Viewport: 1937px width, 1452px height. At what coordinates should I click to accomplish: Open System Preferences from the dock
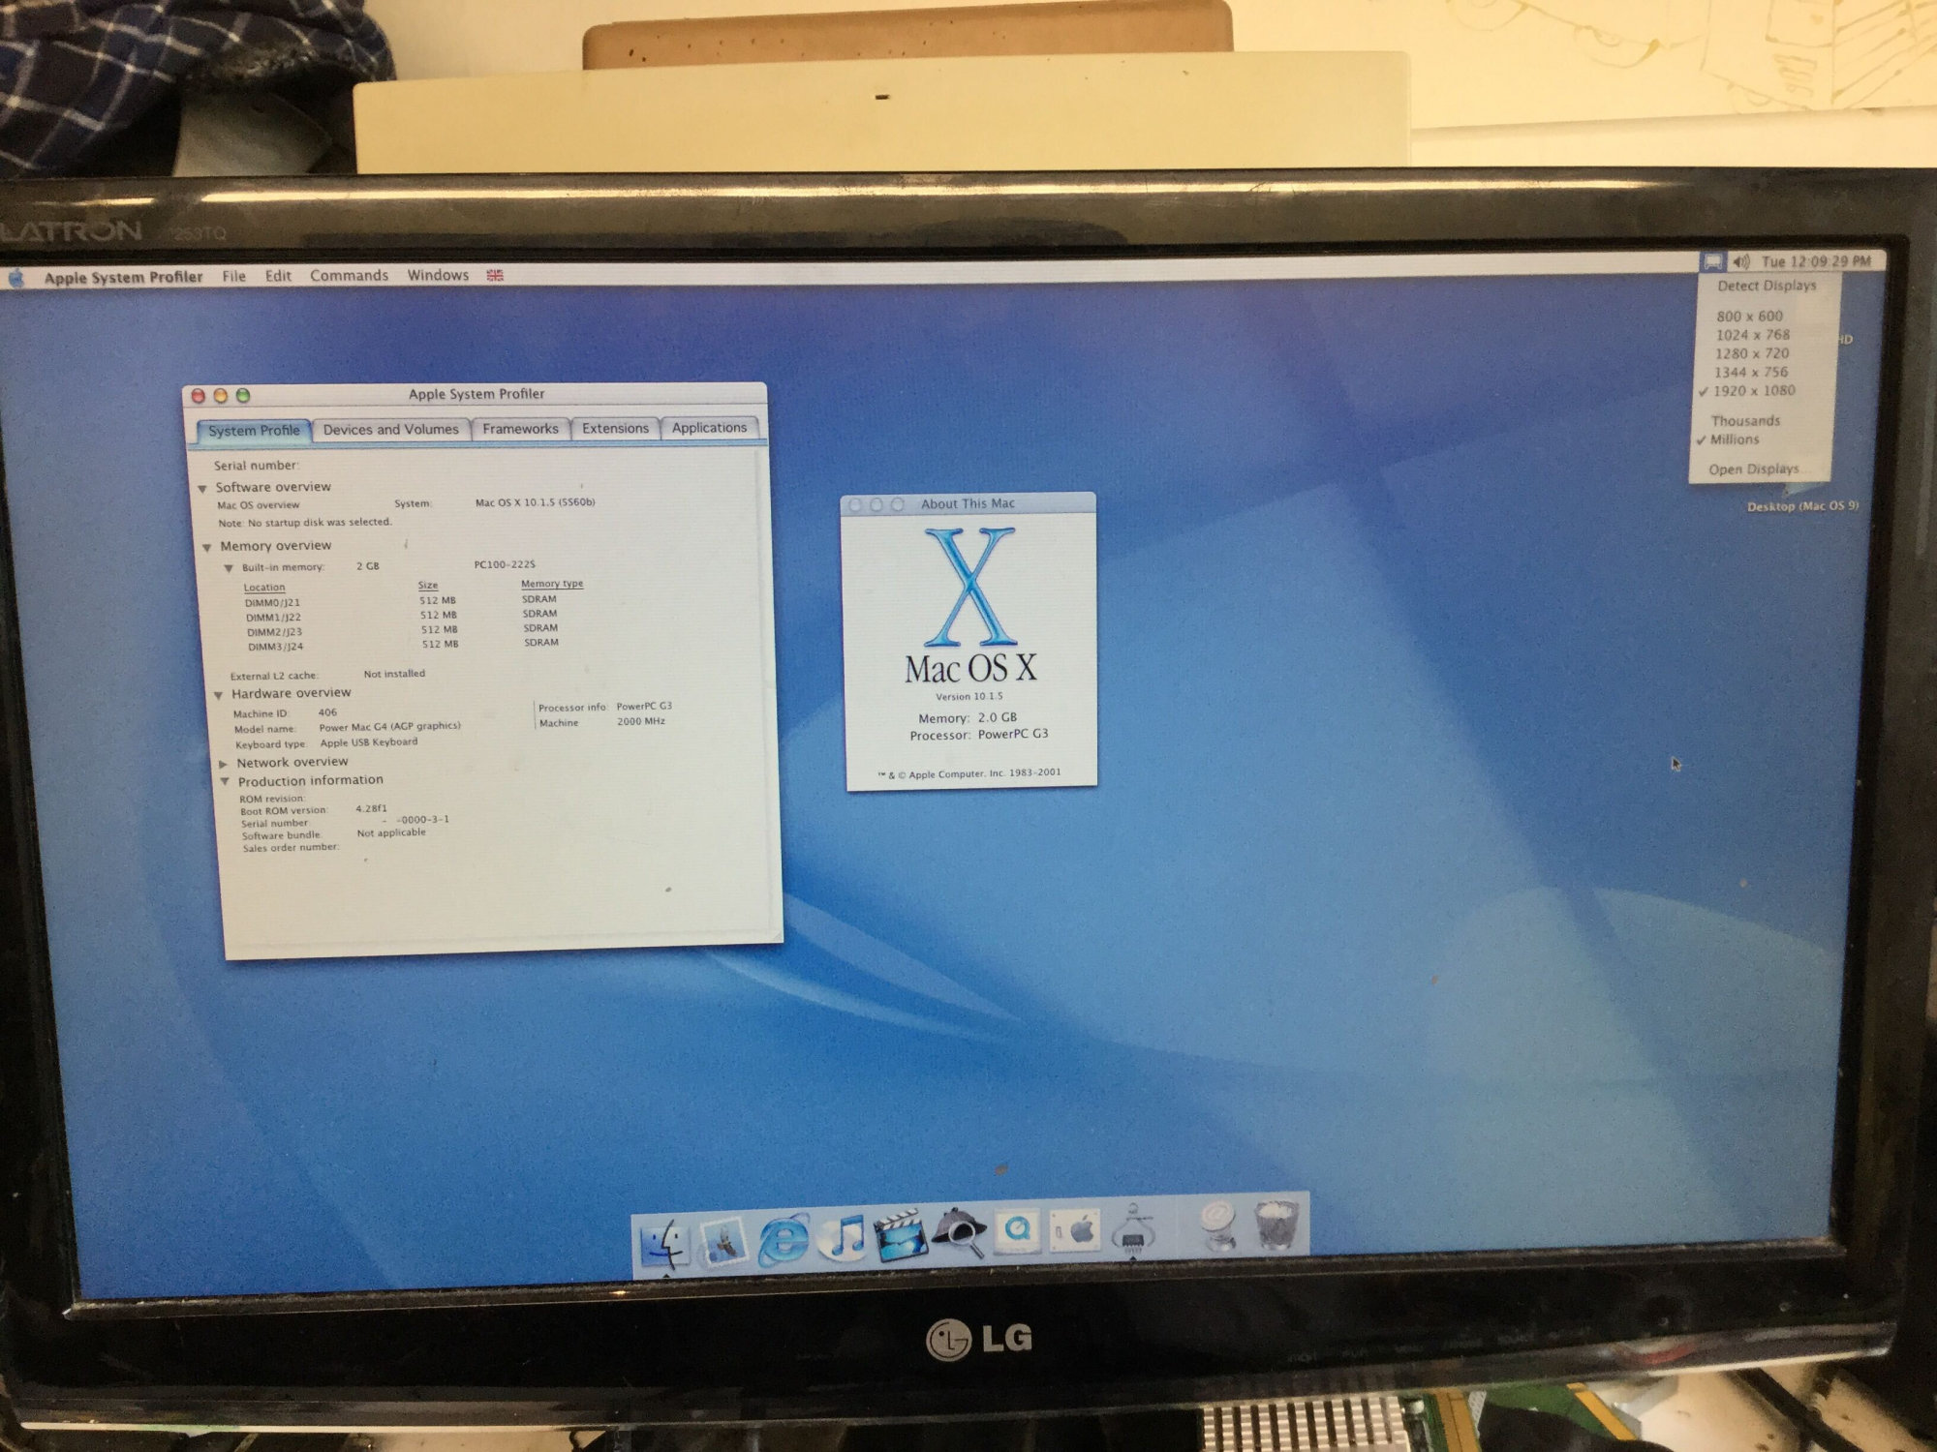point(1075,1229)
